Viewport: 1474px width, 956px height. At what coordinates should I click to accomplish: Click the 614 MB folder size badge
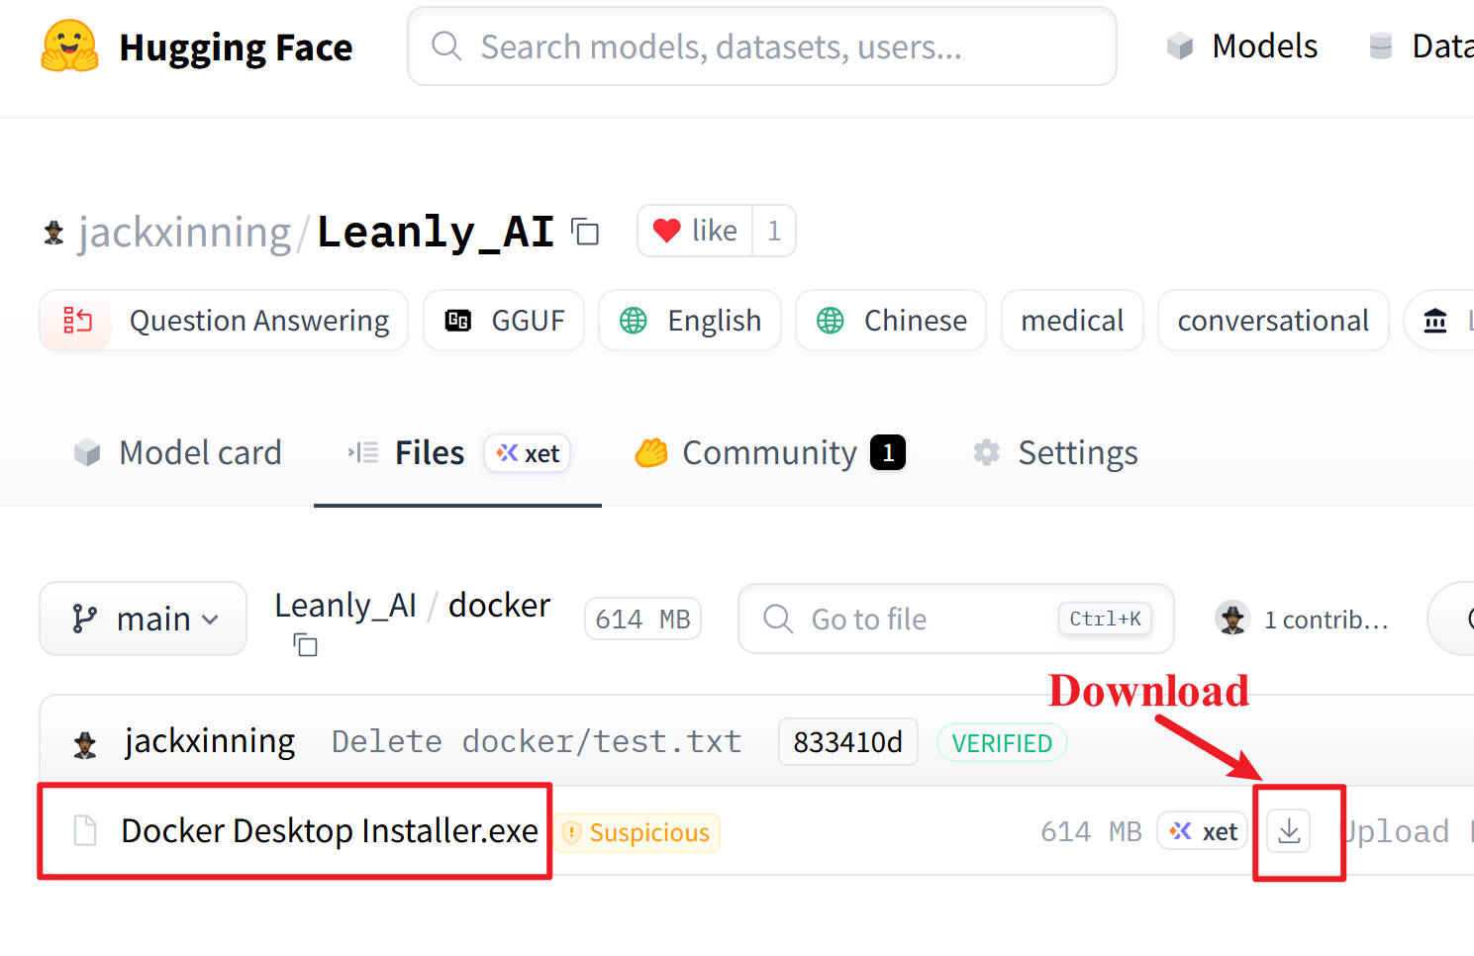[642, 620]
